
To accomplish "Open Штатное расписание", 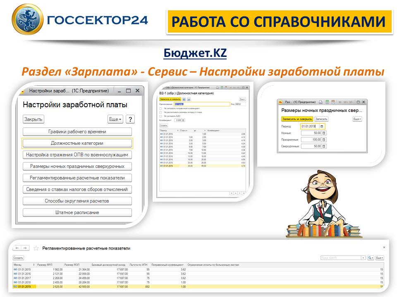I will point(77,213).
